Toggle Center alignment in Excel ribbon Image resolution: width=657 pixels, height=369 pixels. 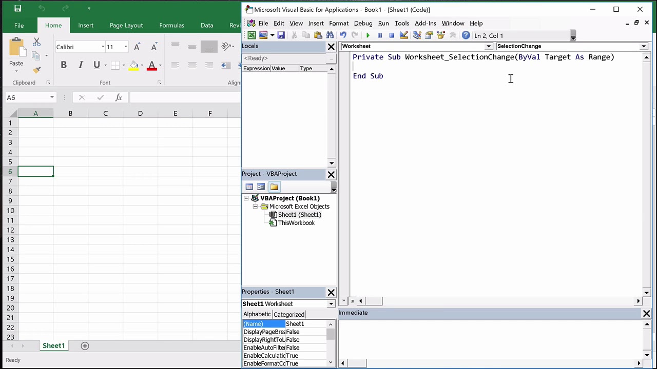point(192,65)
